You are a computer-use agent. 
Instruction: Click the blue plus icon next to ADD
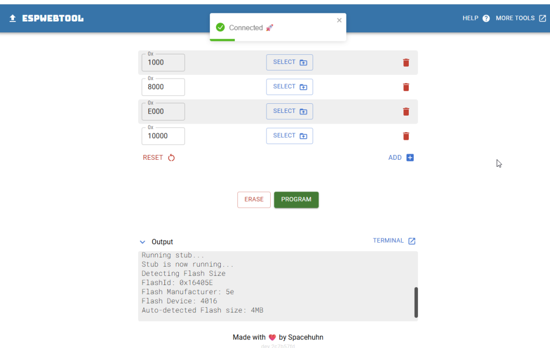click(409, 157)
